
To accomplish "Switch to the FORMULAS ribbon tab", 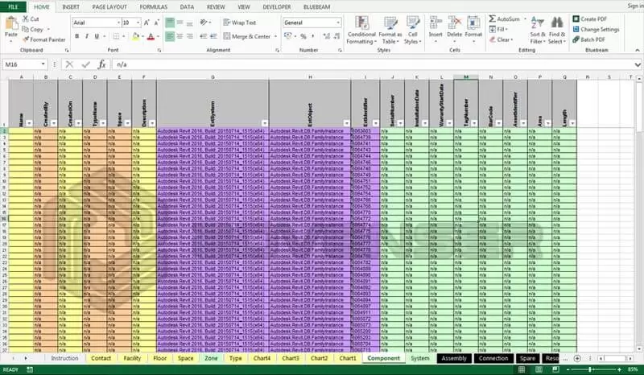I will [154, 7].
